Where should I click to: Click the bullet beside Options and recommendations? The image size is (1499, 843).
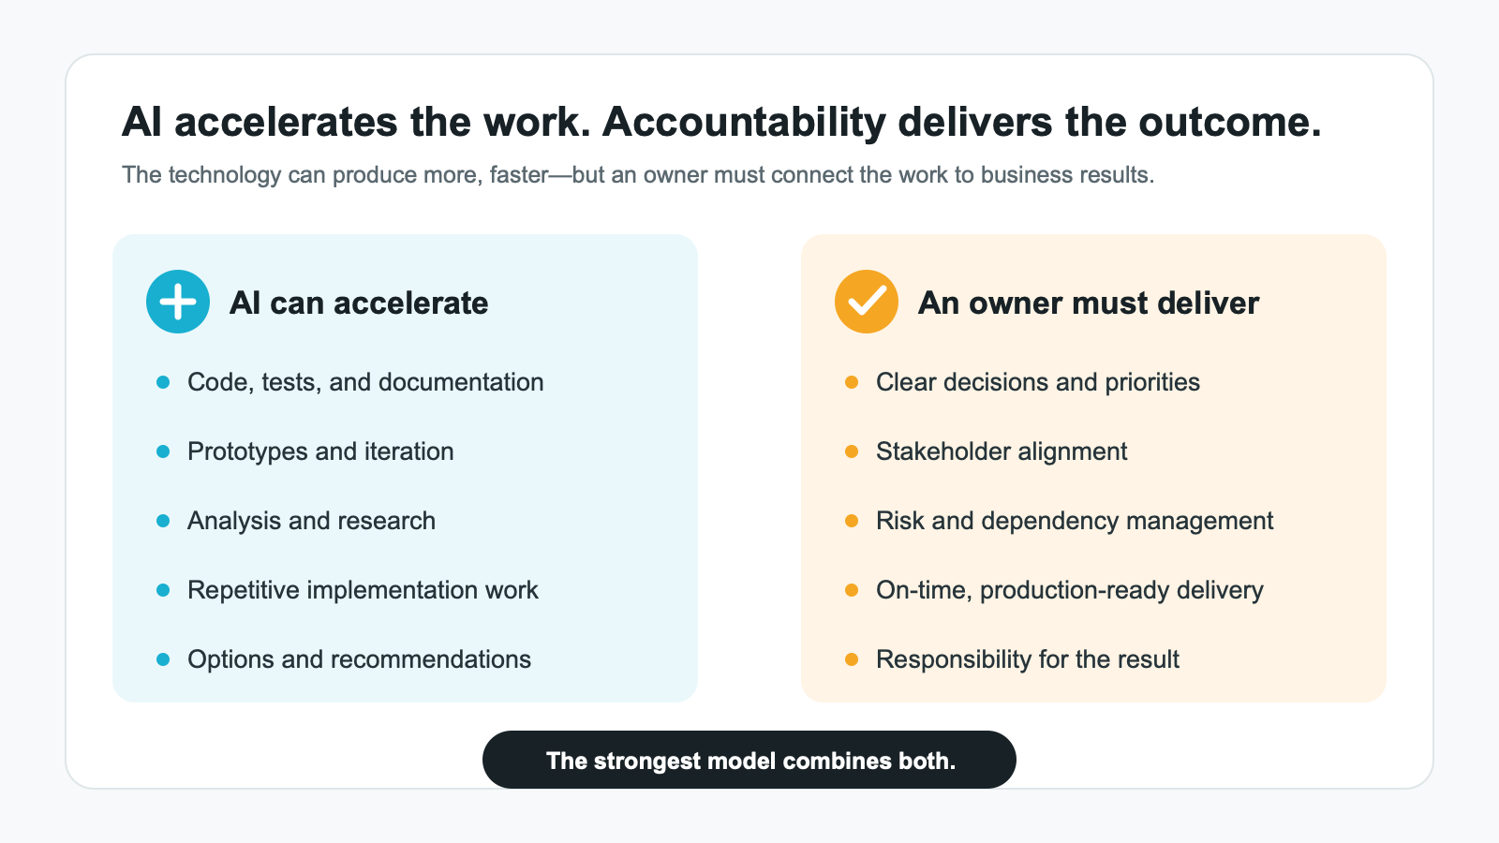click(163, 659)
